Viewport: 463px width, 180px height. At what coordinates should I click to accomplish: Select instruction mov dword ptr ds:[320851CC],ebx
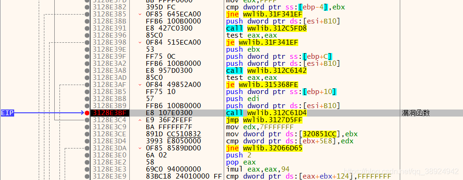[x=292, y=134]
